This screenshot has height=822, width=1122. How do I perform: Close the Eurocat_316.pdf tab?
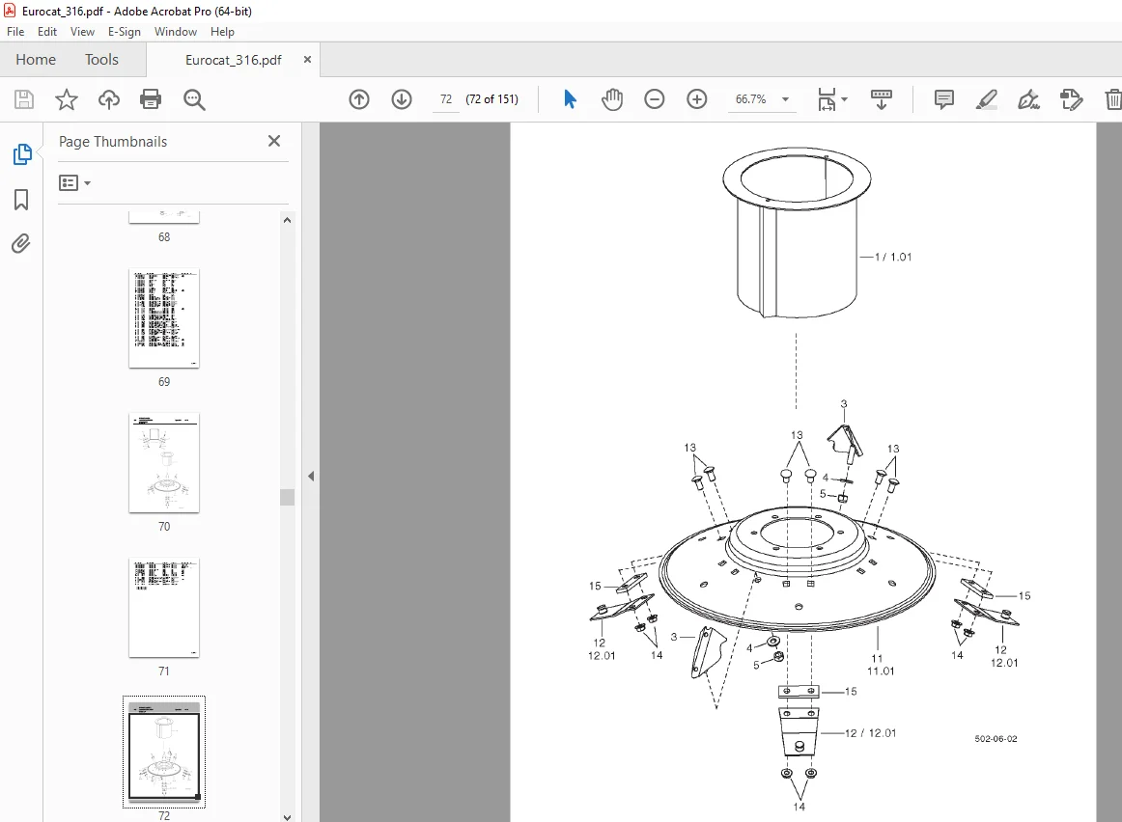tap(307, 59)
